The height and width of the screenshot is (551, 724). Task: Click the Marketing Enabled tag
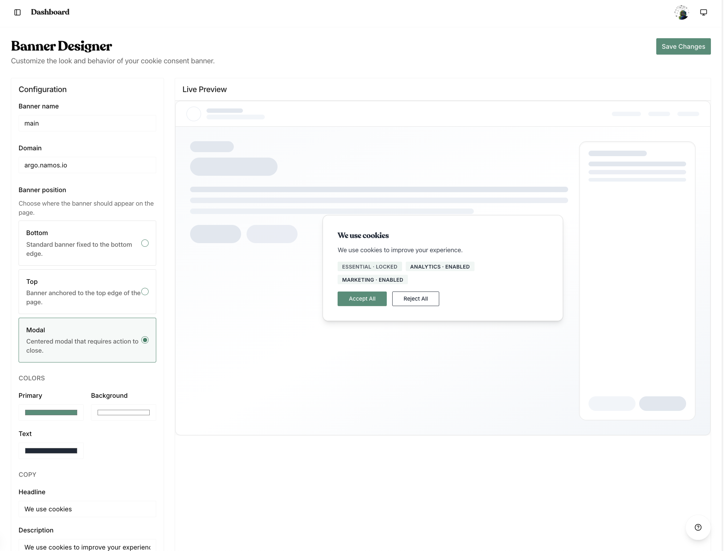click(372, 280)
